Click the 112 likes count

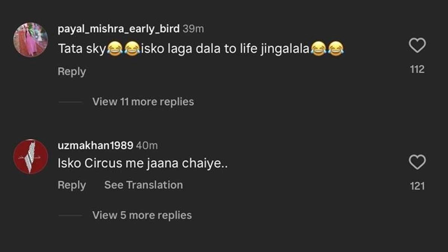tap(417, 69)
